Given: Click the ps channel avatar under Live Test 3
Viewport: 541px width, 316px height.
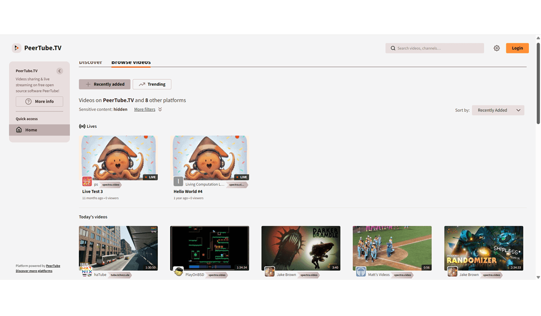Looking at the screenshot, I should (87, 181).
